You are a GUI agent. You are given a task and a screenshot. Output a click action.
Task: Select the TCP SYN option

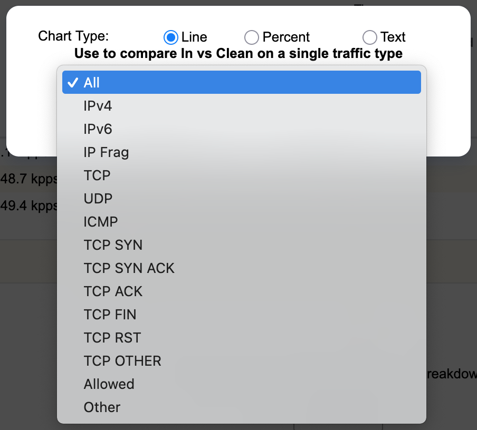pyautogui.click(x=242, y=245)
